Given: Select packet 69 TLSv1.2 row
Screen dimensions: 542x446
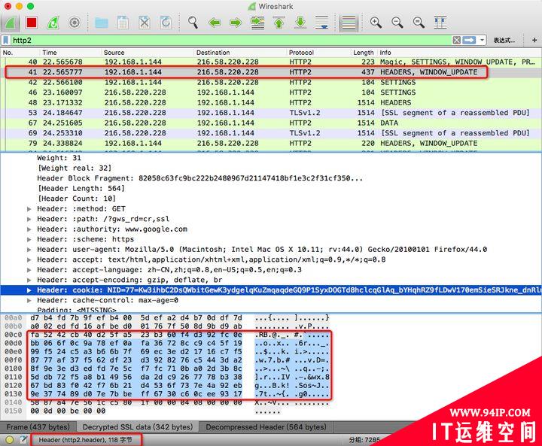Looking at the screenshot, I should click(x=271, y=133).
